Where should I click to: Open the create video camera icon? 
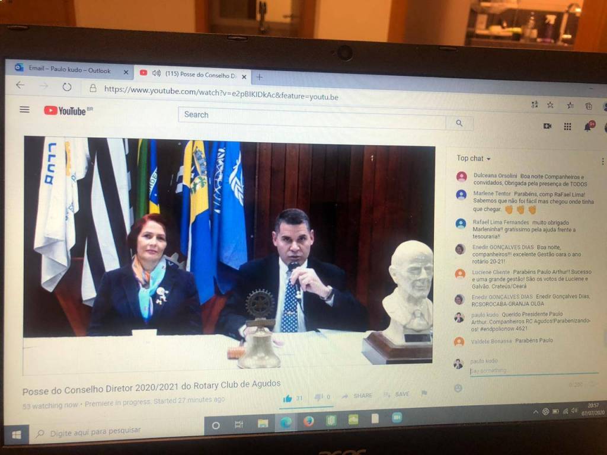(x=547, y=126)
